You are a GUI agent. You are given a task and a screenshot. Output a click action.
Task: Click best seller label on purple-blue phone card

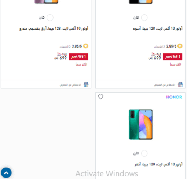coord(81,64)
